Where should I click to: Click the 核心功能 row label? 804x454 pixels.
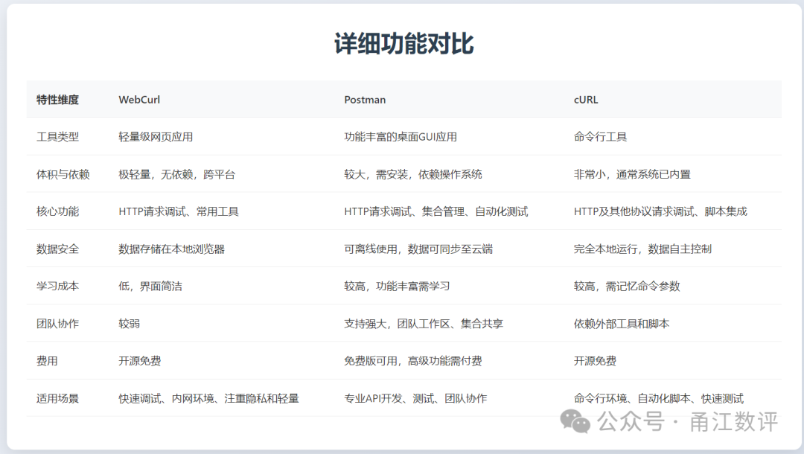pyautogui.click(x=57, y=211)
